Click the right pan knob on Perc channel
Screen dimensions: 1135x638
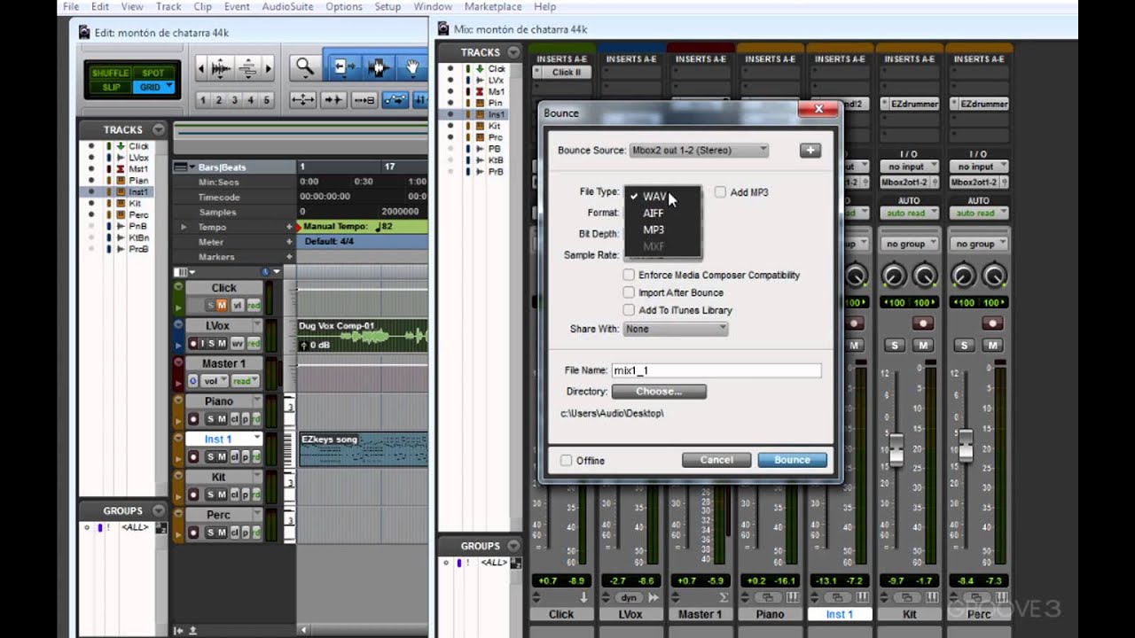(x=995, y=276)
